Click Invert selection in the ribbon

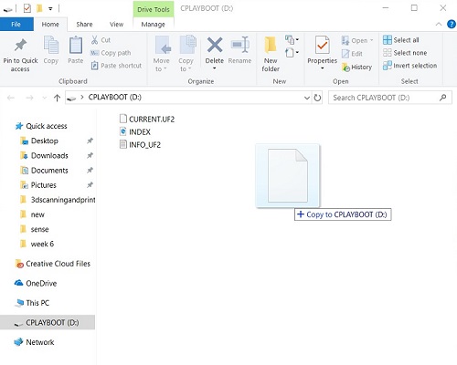(409, 66)
